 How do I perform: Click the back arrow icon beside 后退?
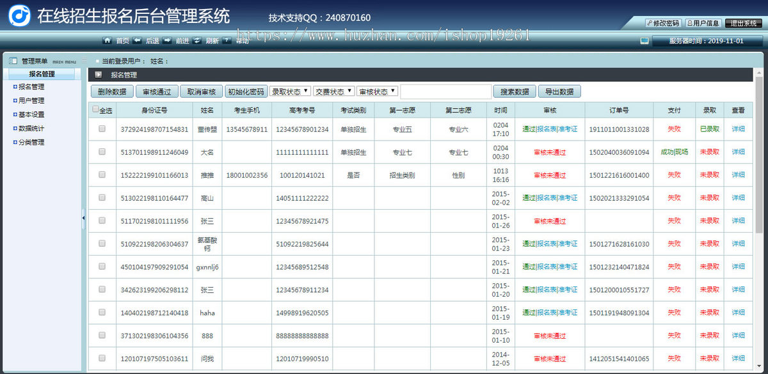click(x=138, y=40)
